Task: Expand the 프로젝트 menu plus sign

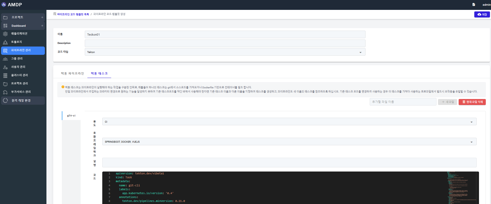Action: (42, 17)
